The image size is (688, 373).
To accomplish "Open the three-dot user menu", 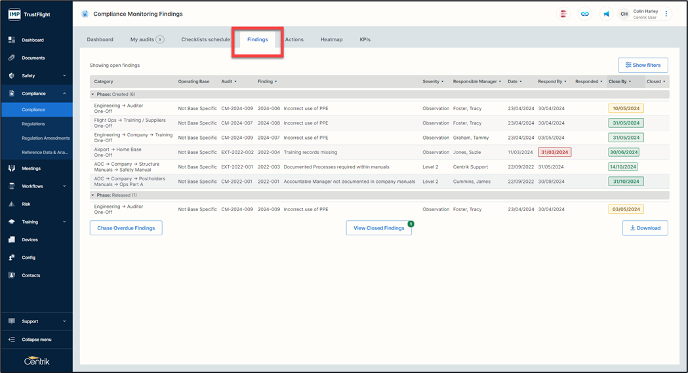I will (x=666, y=14).
